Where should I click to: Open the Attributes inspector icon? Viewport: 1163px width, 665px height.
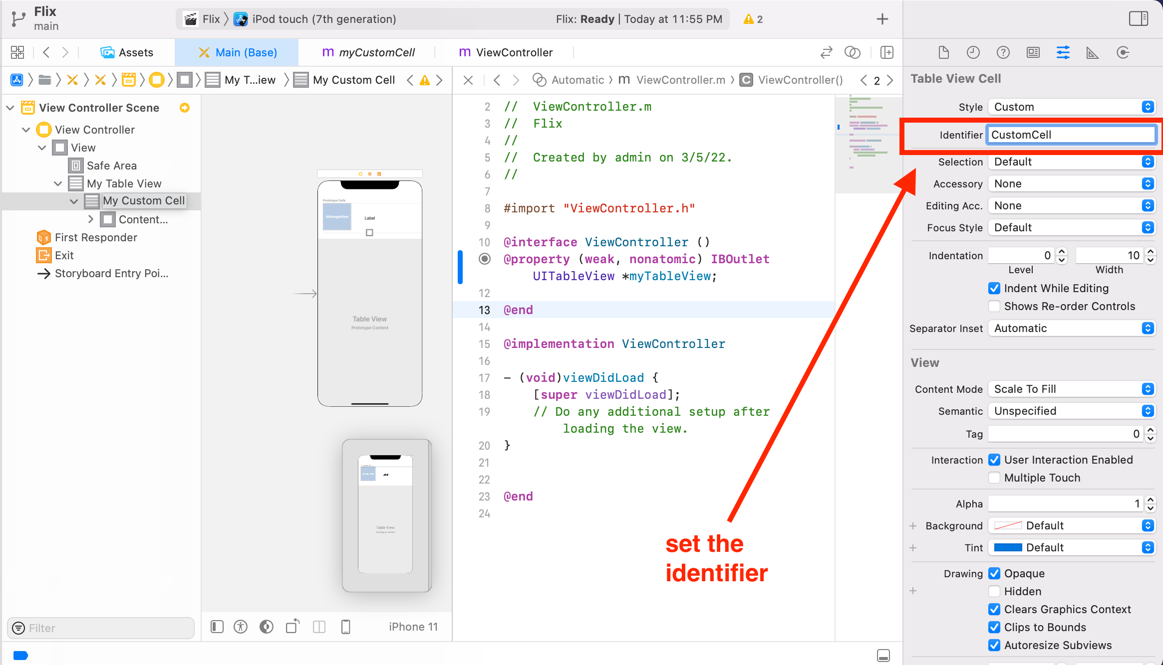pyautogui.click(x=1063, y=52)
